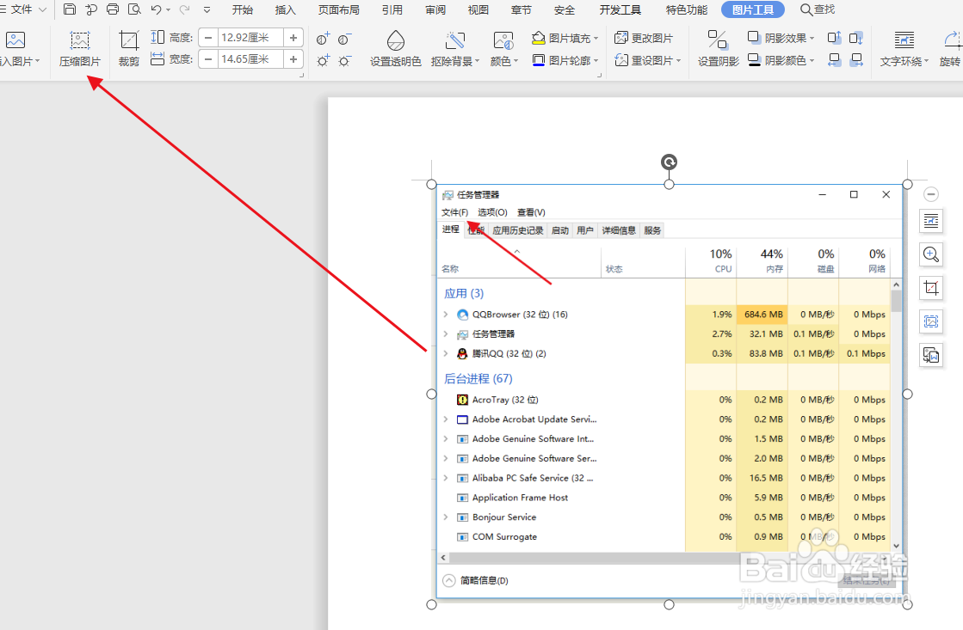The image size is (963, 630).
Task: Decrease picture brightness icon
Action: tap(344, 61)
